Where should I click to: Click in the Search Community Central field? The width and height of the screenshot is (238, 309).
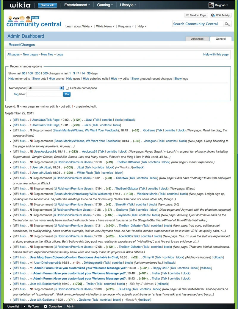198,24
